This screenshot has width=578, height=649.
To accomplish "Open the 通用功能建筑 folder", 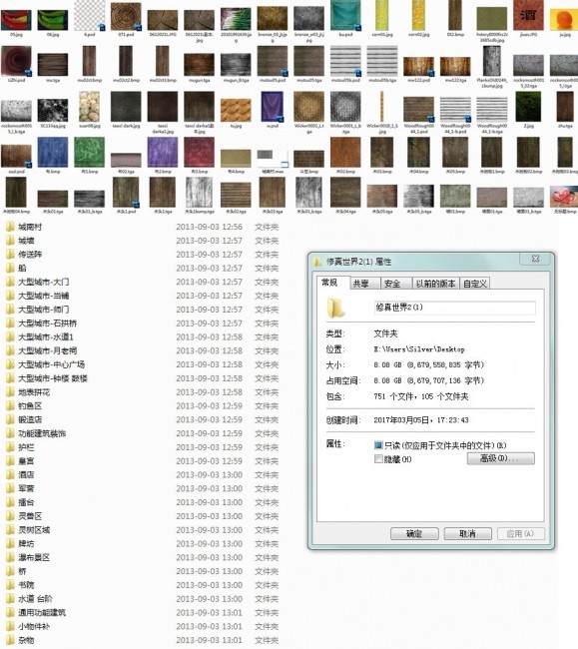I will click(42, 612).
